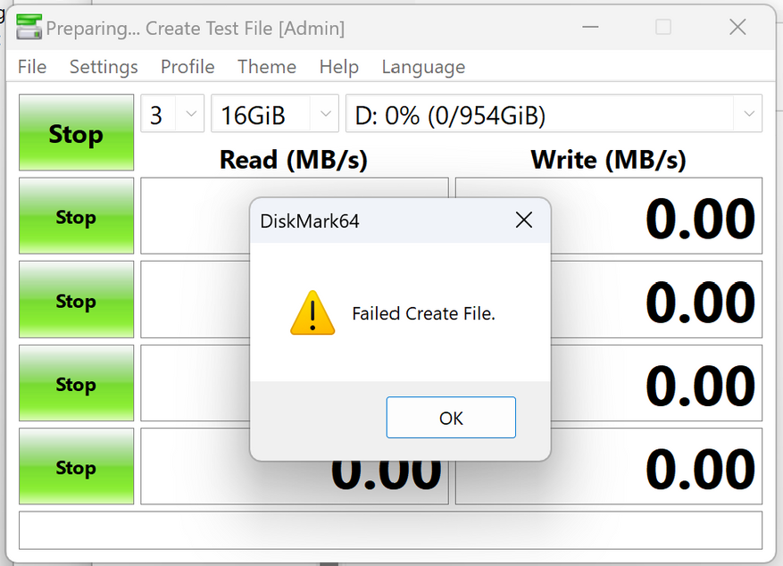This screenshot has width=783, height=566.
Task: Click the large top Stop button
Action: 76,133
